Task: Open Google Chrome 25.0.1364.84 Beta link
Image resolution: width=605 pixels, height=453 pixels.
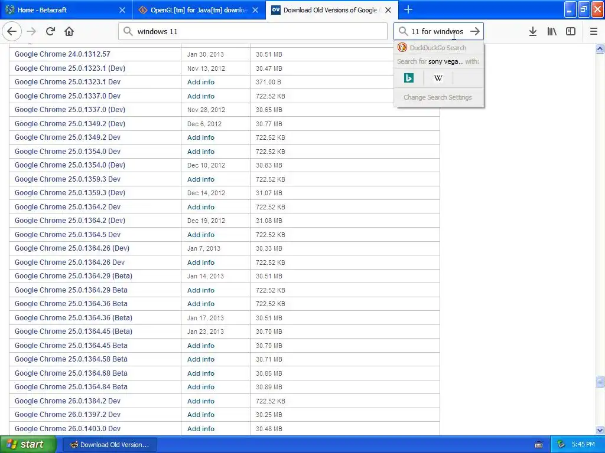Action: 71,387
